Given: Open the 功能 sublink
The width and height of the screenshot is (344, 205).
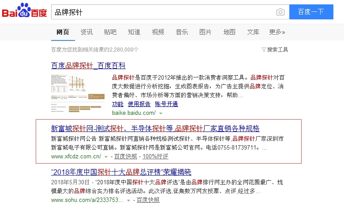Looking at the screenshot, I should [118, 104].
